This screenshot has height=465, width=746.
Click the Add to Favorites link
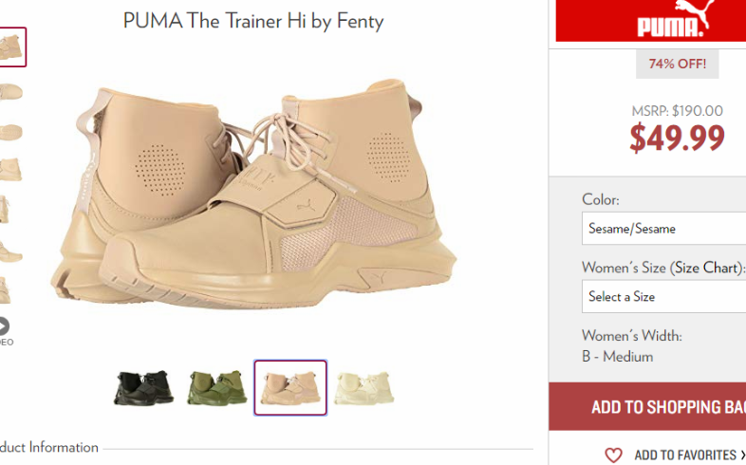685,455
